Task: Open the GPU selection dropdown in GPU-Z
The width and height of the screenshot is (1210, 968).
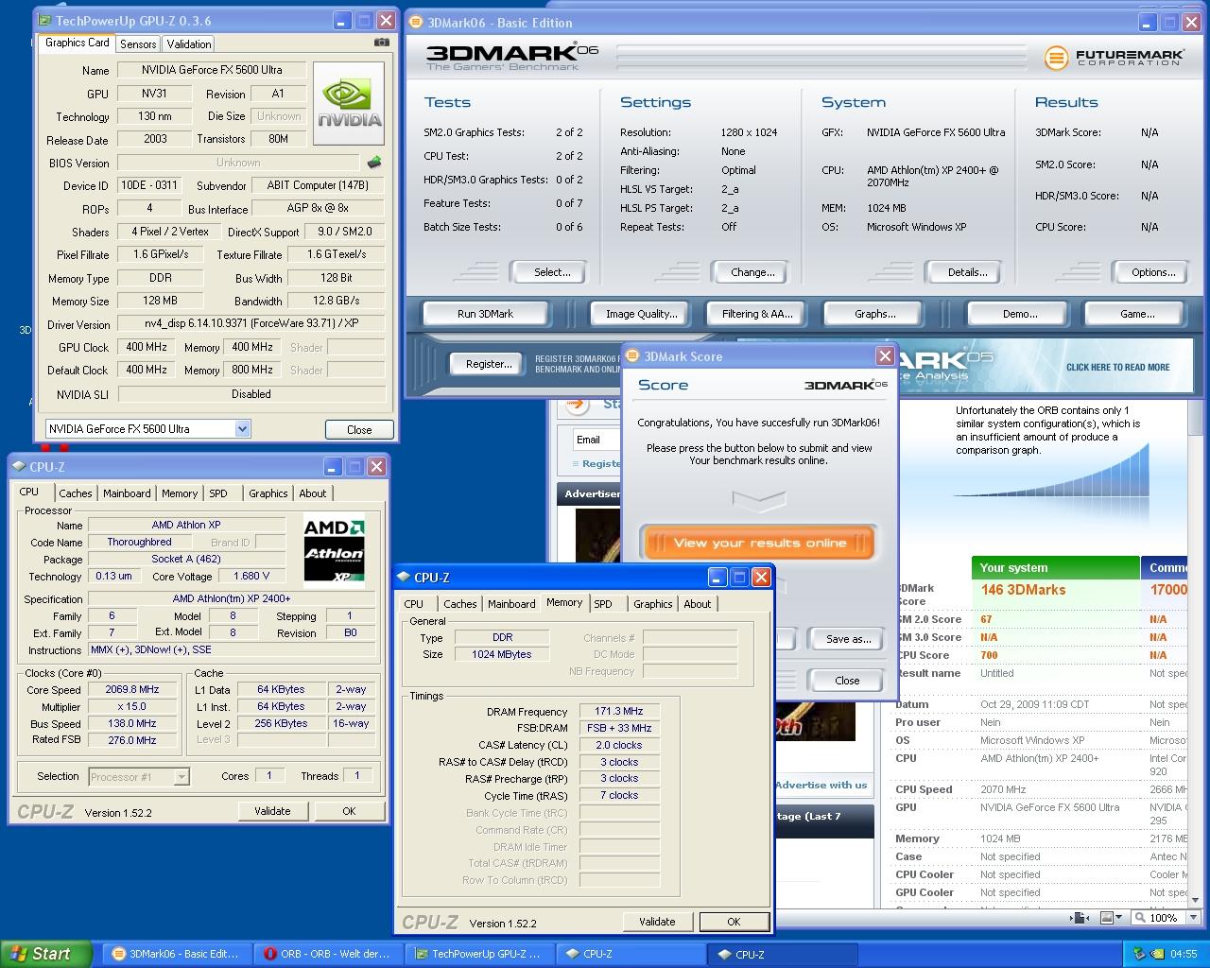Action: click(x=242, y=429)
